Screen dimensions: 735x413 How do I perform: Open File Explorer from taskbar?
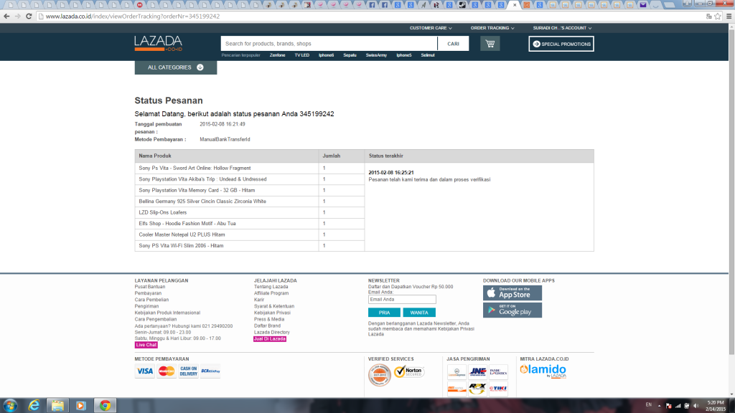pos(57,406)
